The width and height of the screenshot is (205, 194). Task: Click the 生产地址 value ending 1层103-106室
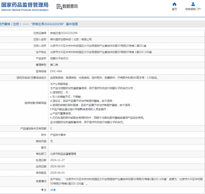[101, 52]
